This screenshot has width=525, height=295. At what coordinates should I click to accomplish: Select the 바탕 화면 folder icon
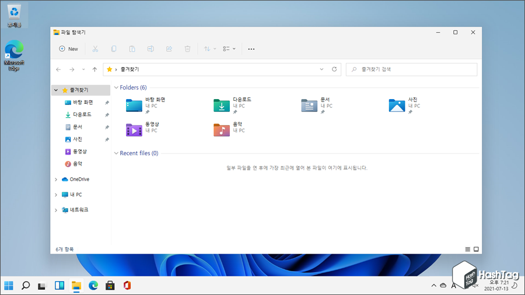click(x=134, y=106)
